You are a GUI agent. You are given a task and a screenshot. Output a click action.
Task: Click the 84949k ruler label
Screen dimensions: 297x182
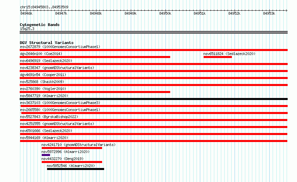point(130,13)
